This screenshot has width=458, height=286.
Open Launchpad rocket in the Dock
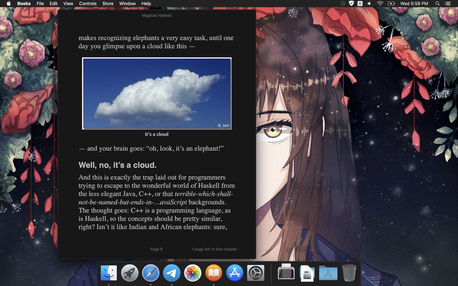(x=130, y=273)
